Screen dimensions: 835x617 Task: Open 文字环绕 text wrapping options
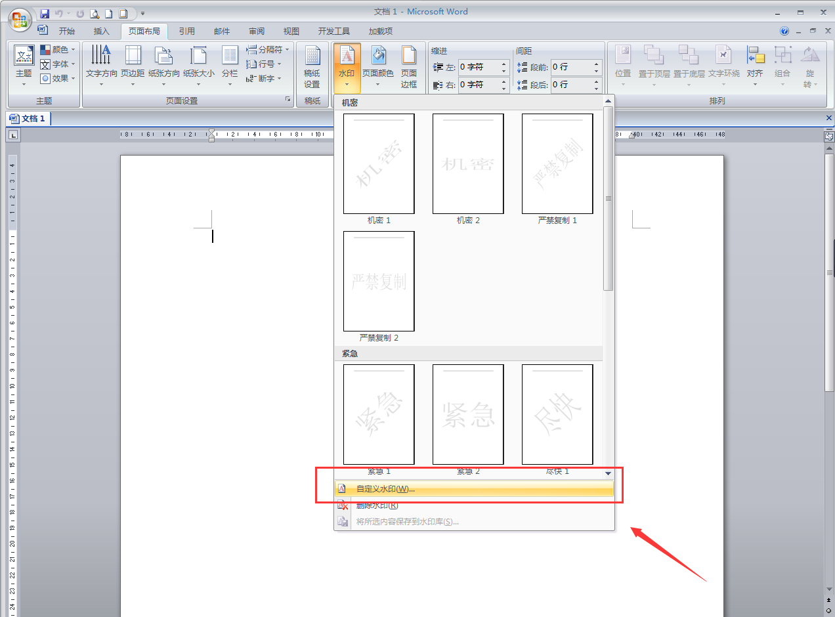723,66
